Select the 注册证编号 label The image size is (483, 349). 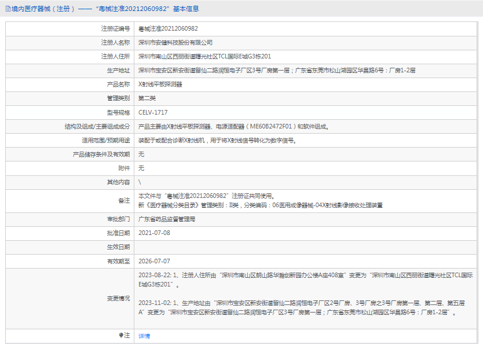tap(115, 28)
